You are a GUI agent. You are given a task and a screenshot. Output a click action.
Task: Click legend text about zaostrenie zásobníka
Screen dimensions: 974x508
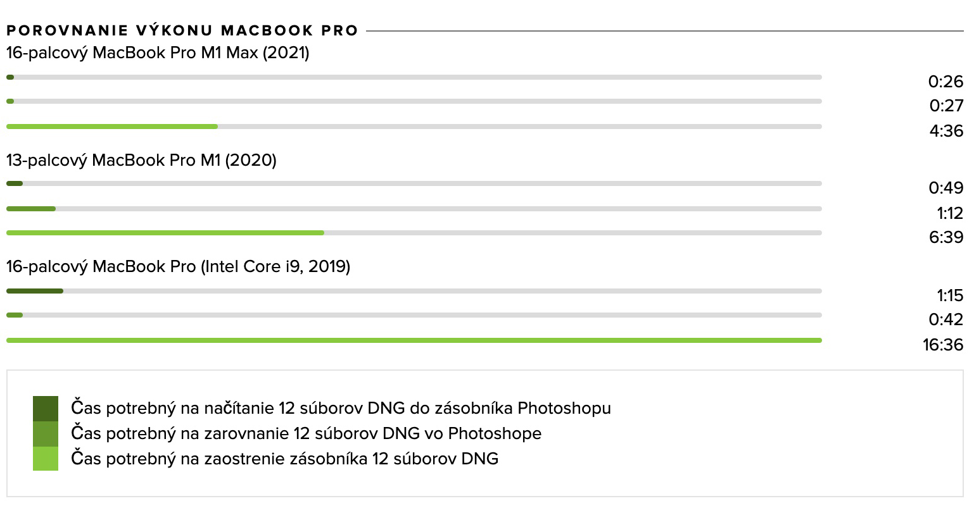(x=285, y=458)
